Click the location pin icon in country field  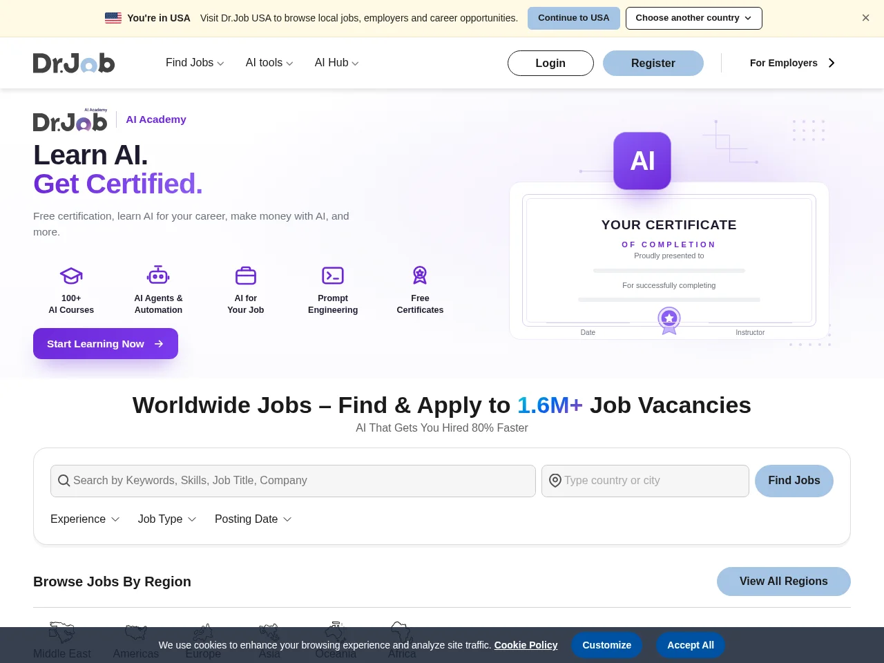pos(555,481)
